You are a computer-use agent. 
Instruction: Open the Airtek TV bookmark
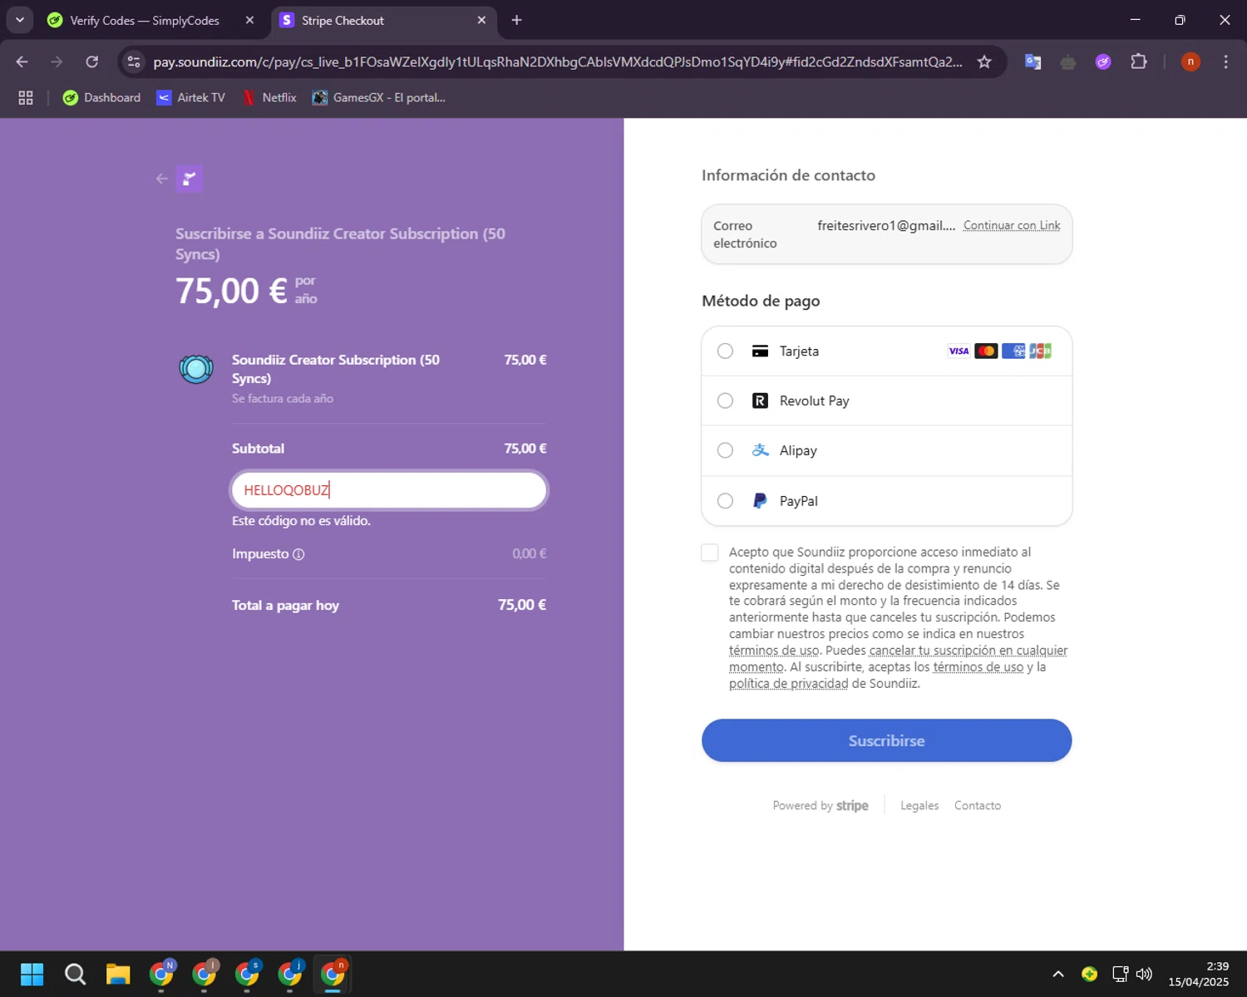190,98
